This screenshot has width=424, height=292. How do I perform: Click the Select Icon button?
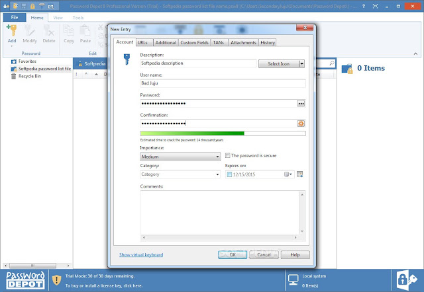(x=278, y=63)
